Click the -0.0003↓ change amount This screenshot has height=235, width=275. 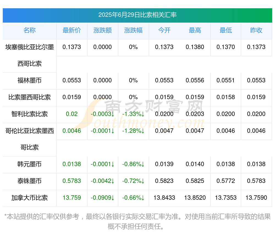tap(103, 114)
